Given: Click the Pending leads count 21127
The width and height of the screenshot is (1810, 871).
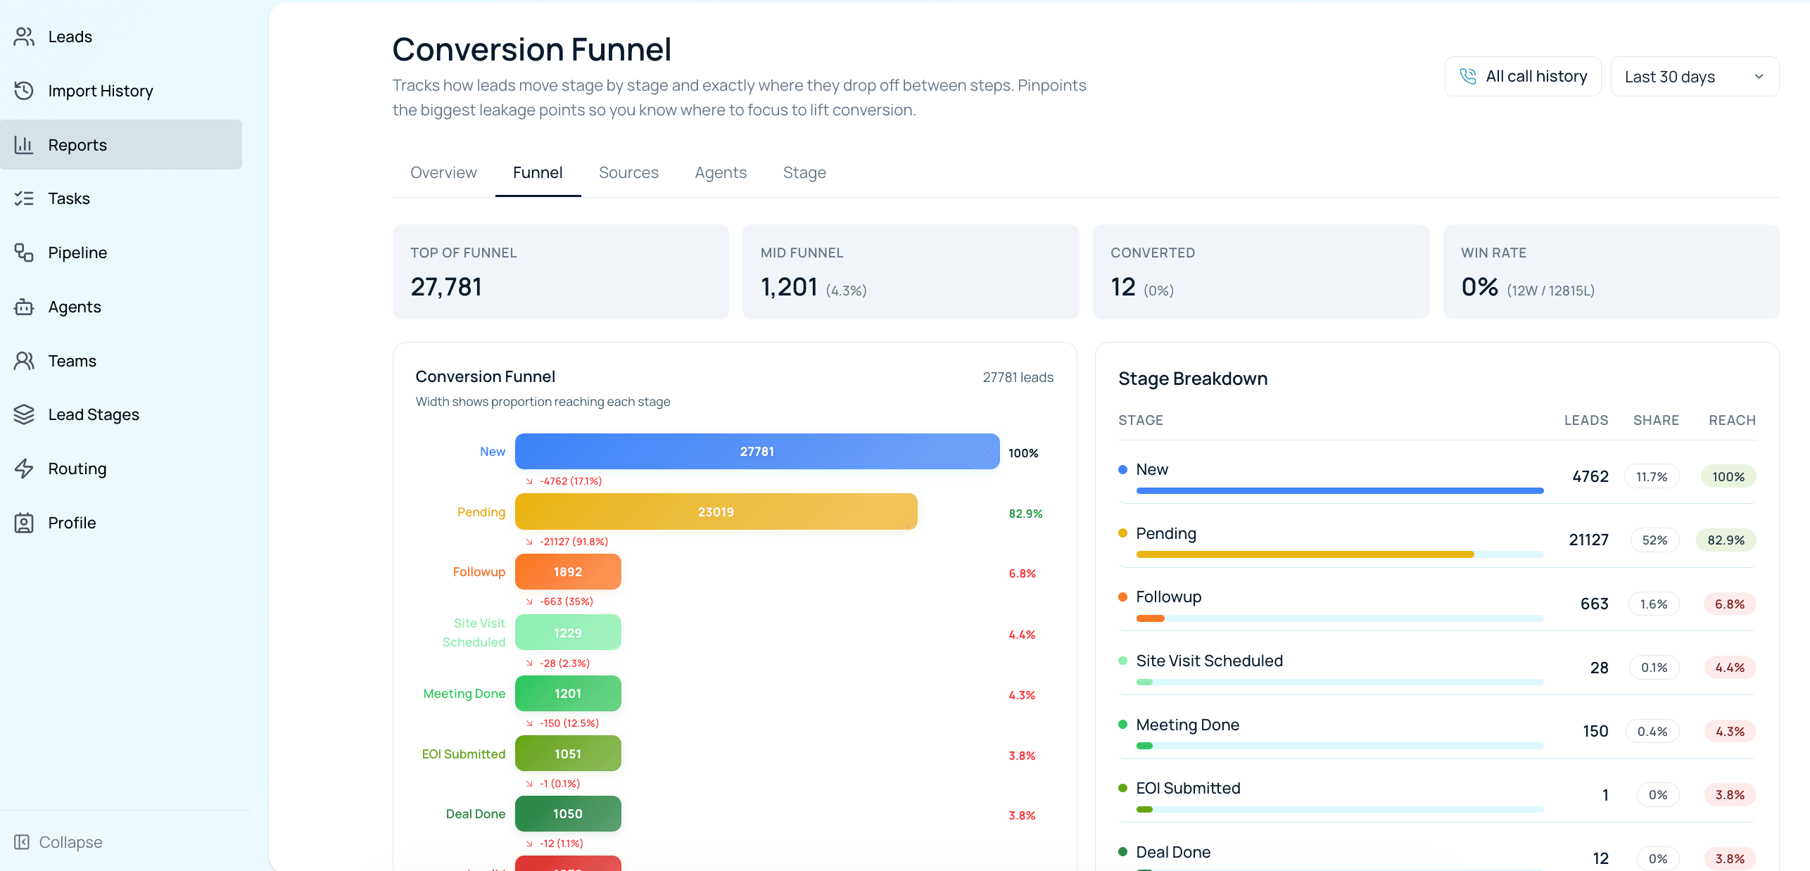Looking at the screenshot, I should click(1588, 540).
